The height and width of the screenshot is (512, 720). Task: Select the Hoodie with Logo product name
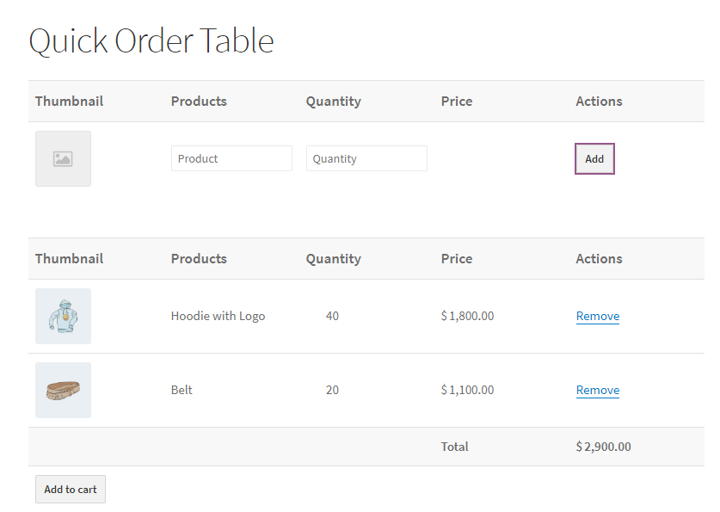218,316
